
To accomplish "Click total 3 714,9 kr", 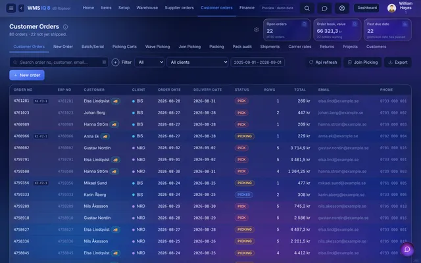I will pyautogui.click(x=300, y=148).
